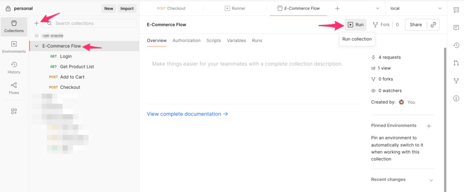Collapse the E-Commerce Flow collection
Screen dimensions: 464x192
[37, 46]
